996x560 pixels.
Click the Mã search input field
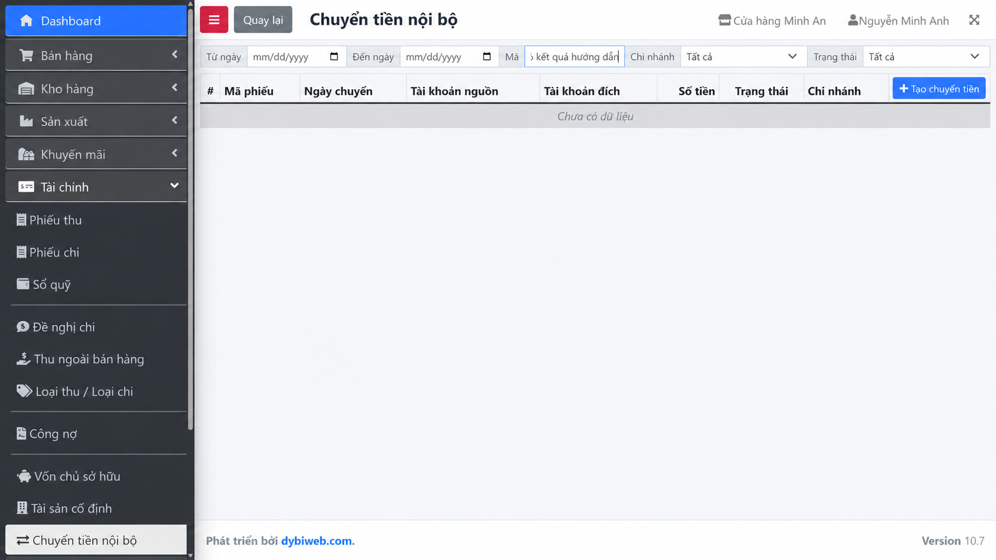pos(574,57)
